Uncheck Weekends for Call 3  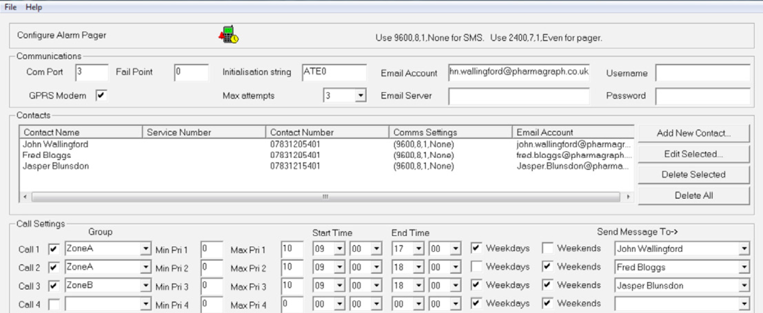(548, 284)
